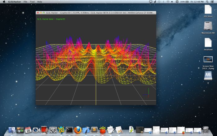Open the Time Machine status menu
Image resolution: width=217 pixels, height=136 pixels.
point(159,2)
